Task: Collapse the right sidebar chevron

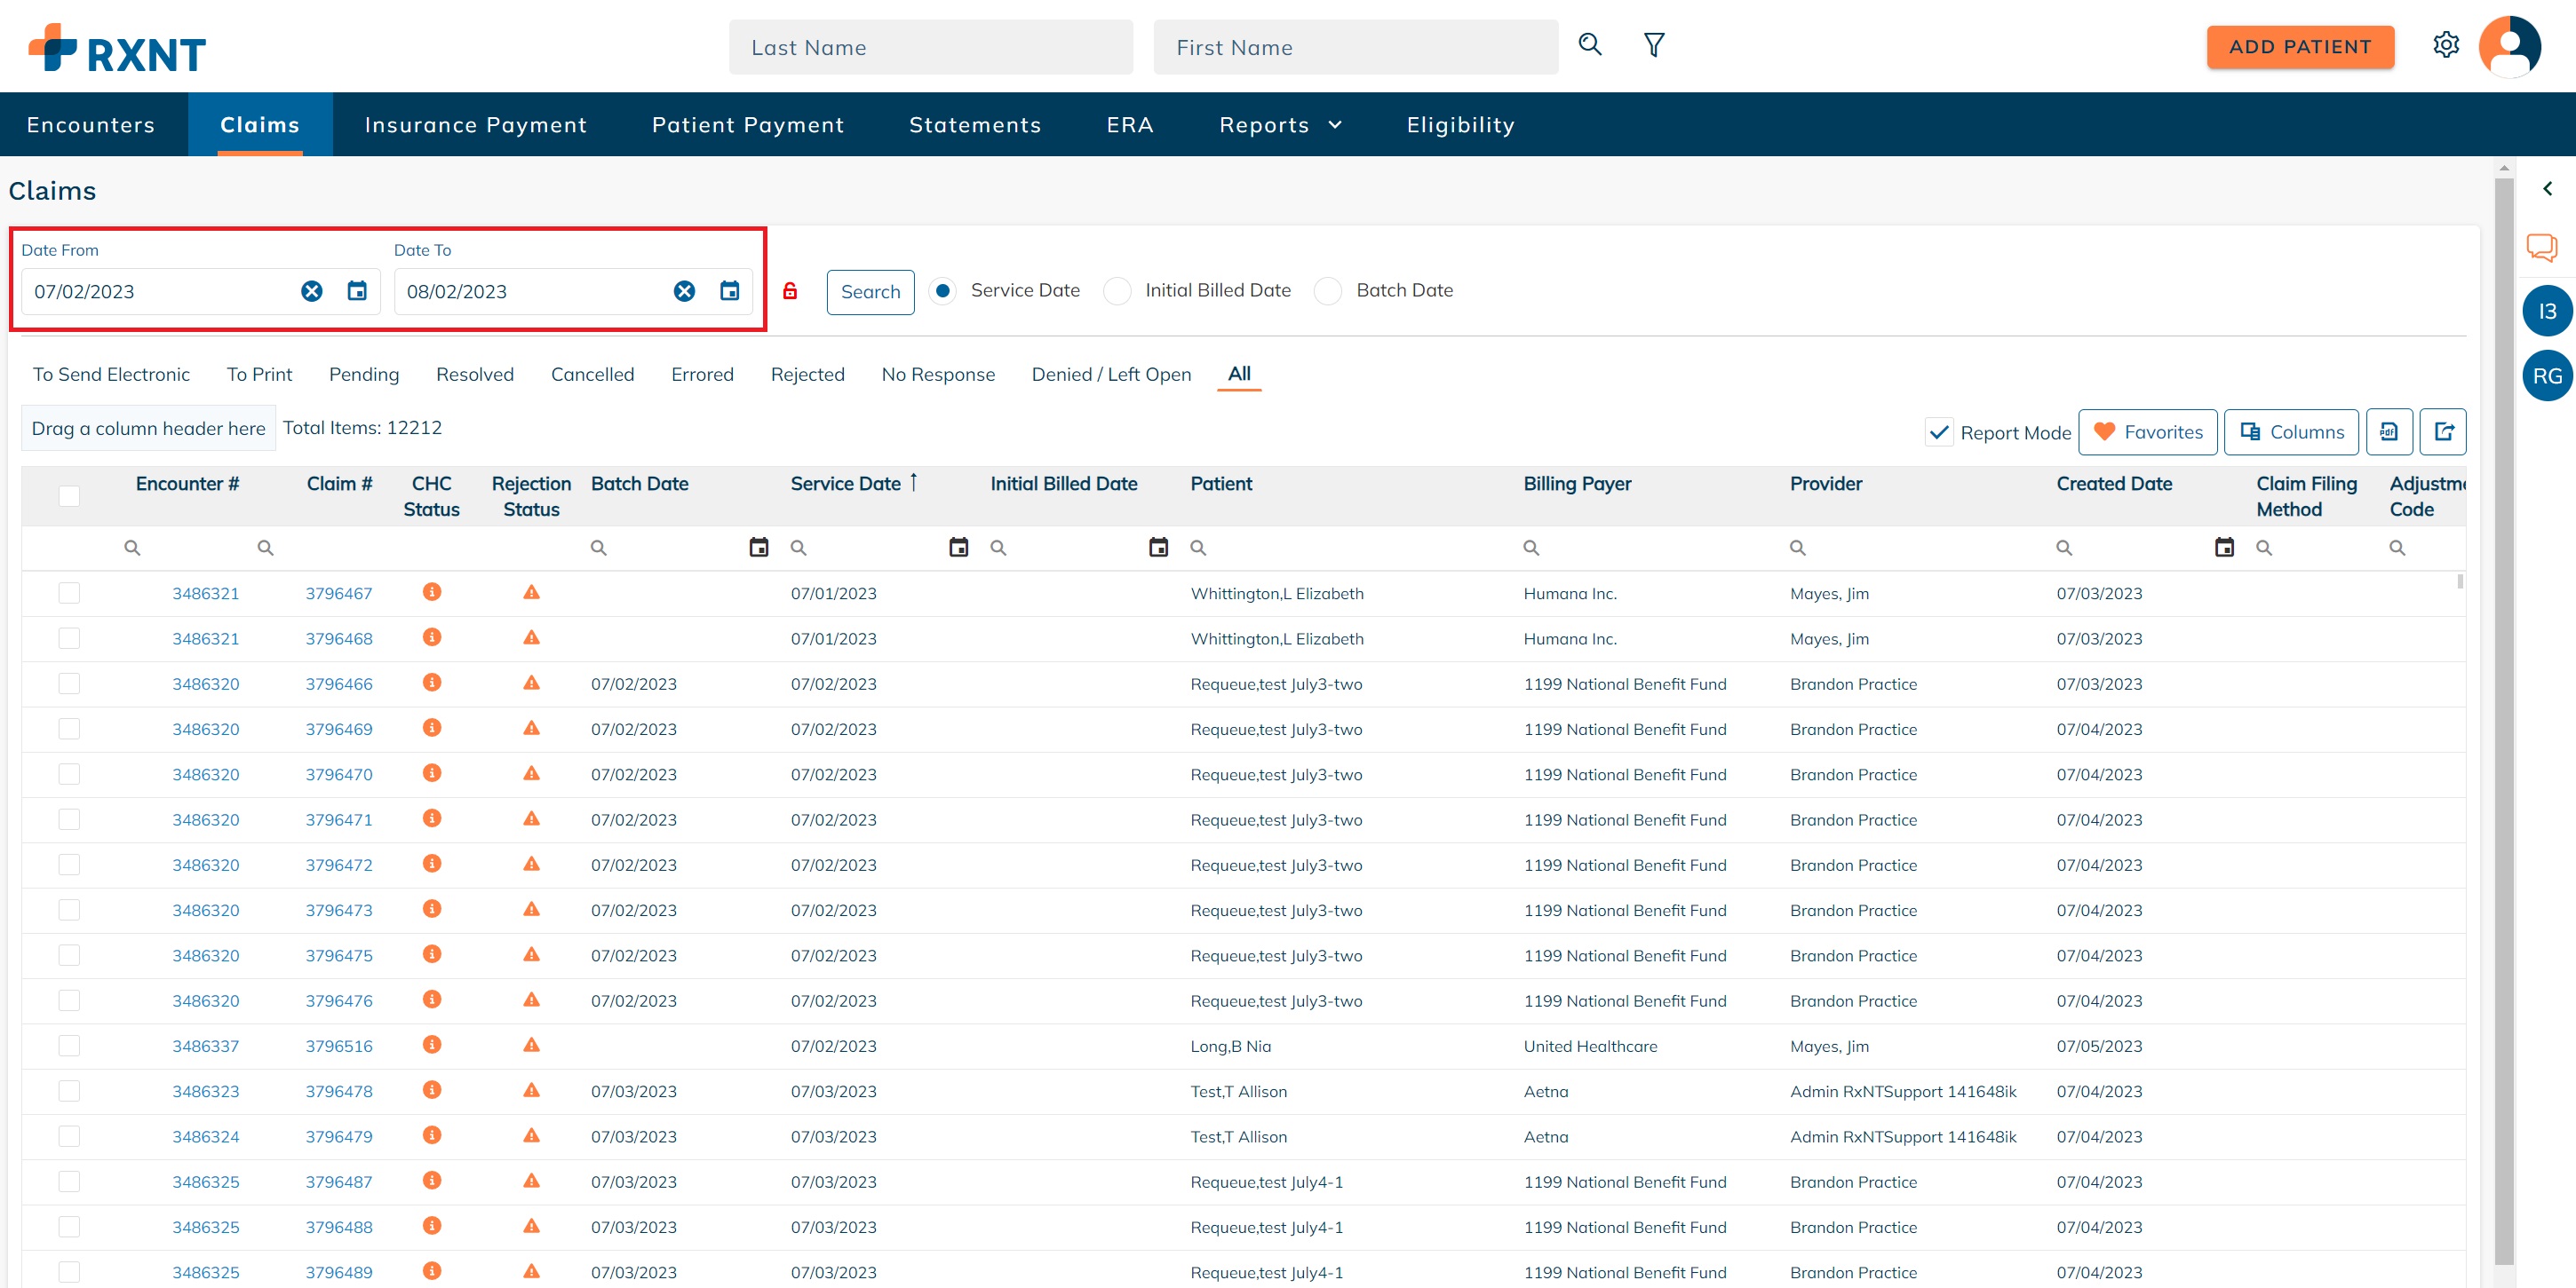Action: [x=2547, y=188]
